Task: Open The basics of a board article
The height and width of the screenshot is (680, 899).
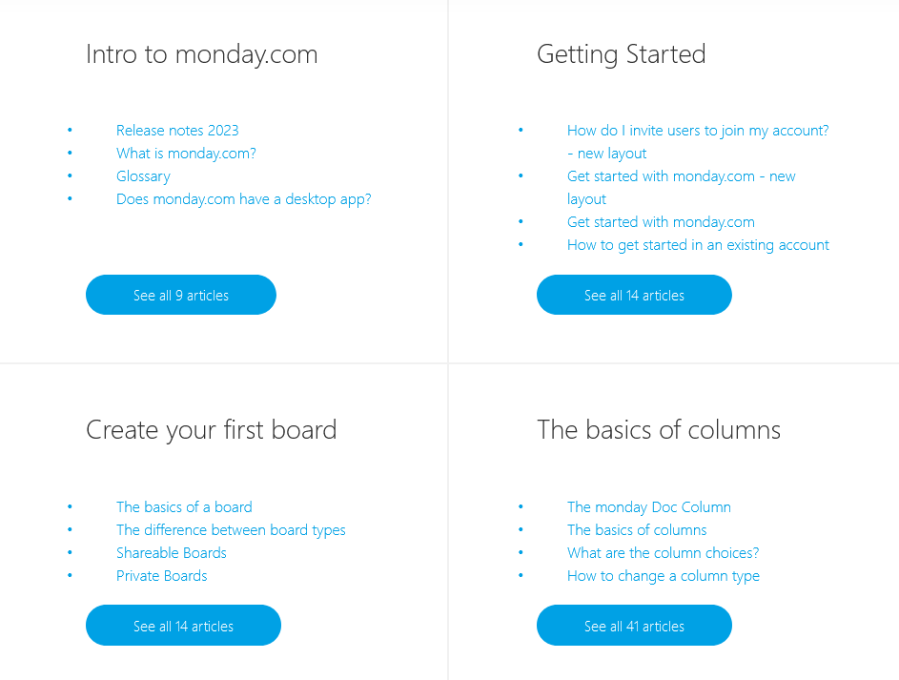Action: 184,506
